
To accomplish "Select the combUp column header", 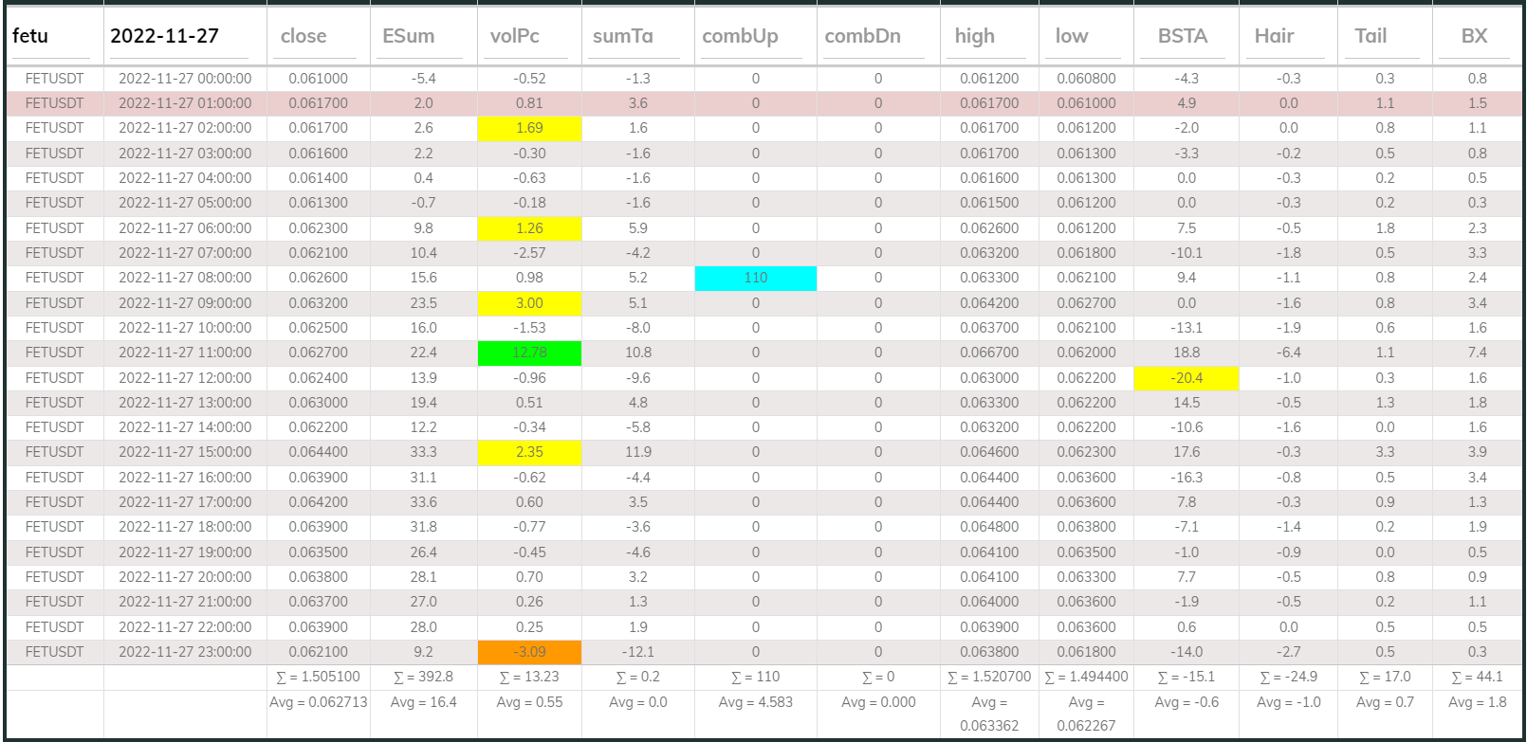I will tap(741, 36).
